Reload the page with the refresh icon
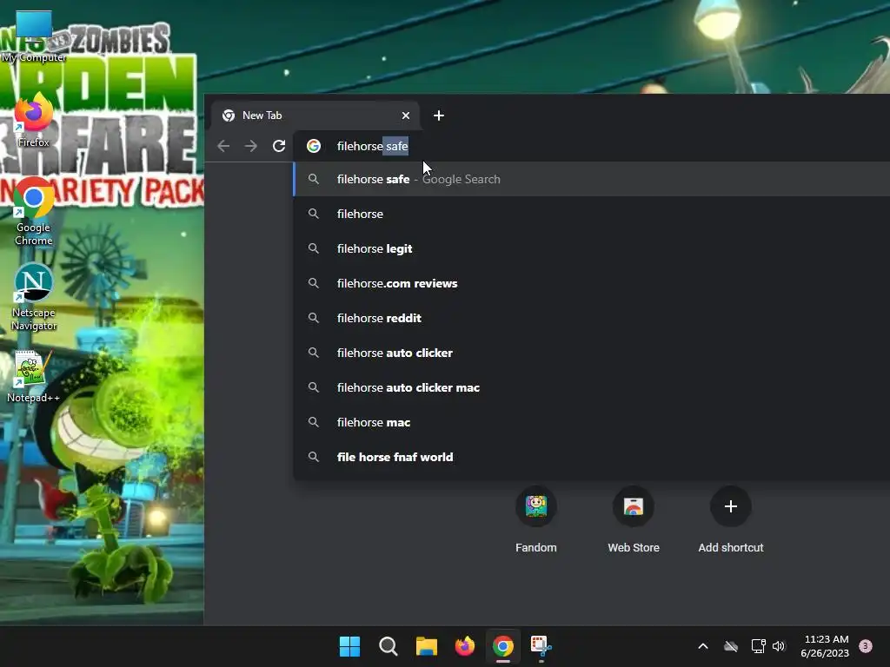This screenshot has height=667, width=890. click(279, 146)
